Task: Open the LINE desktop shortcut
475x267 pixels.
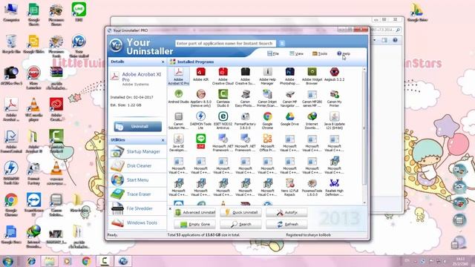Action: (x=79, y=12)
